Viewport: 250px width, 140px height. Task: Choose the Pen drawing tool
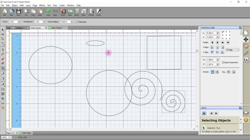(3, 49)
